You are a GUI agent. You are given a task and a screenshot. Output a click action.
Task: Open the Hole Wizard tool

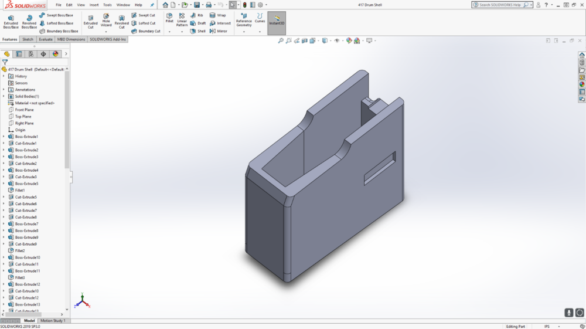pyautogui.click(x=106, y=20)
